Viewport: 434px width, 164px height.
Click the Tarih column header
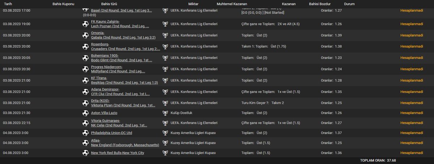pos(8,4)
